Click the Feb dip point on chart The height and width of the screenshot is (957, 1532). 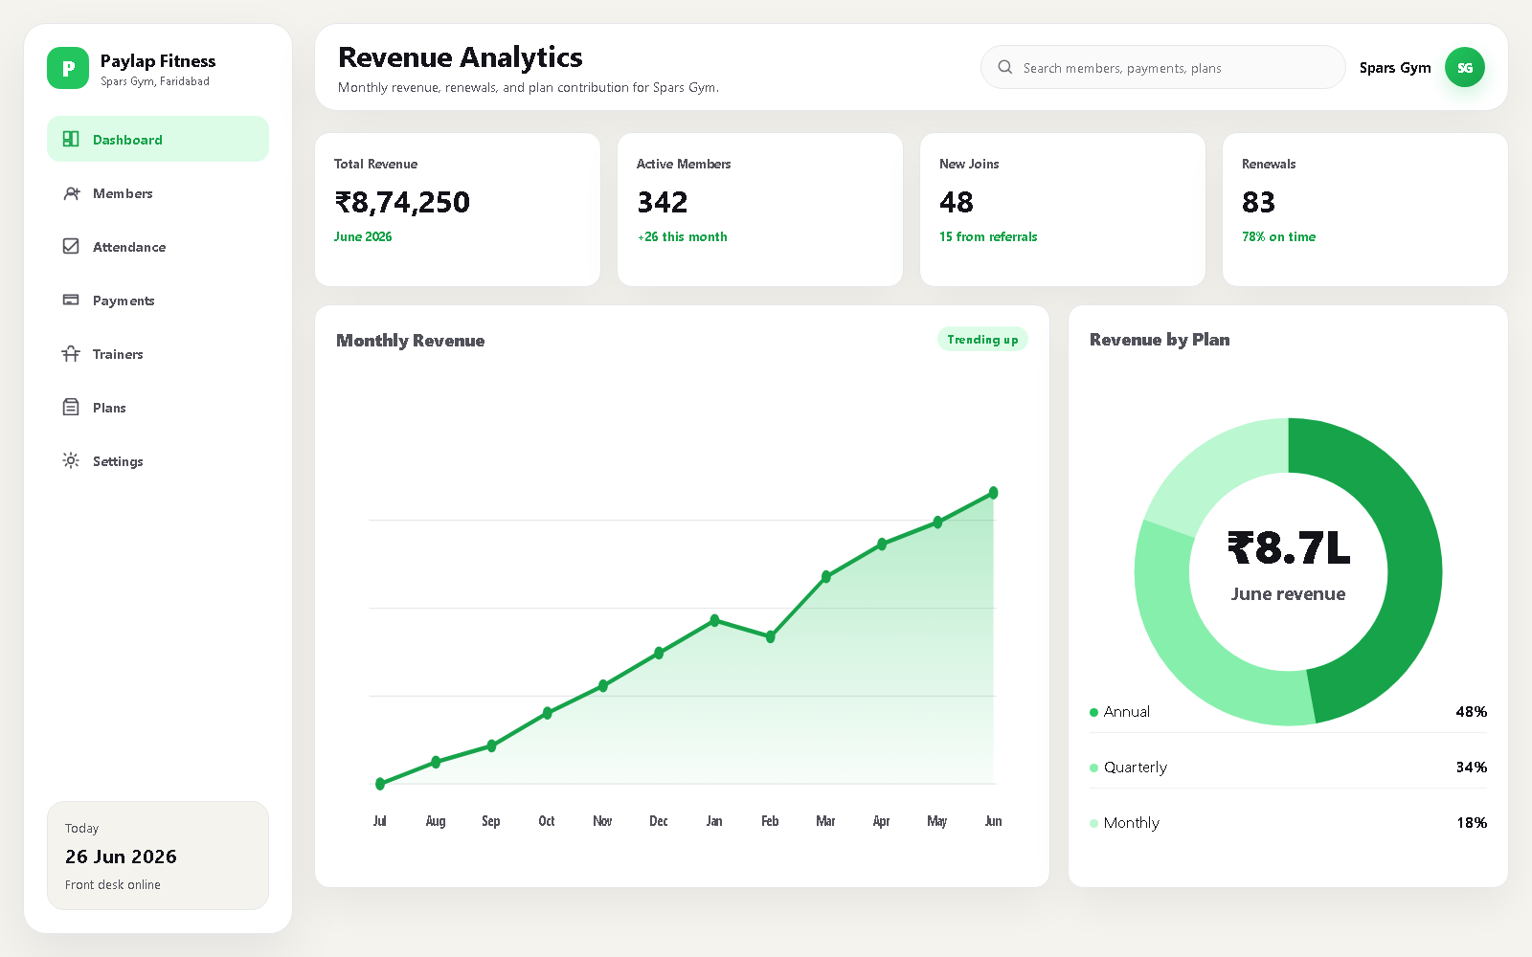click(x=770, y=636)
